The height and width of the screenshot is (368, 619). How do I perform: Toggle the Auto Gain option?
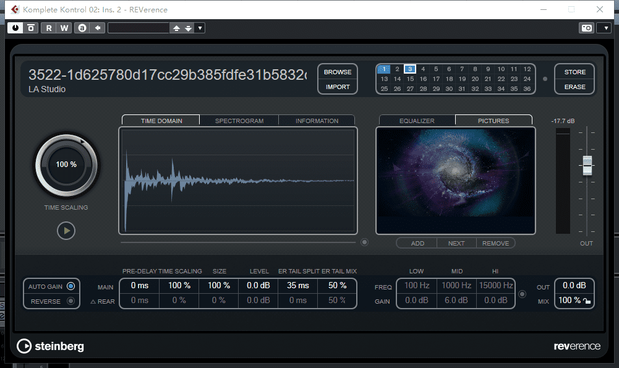[70, 286]
